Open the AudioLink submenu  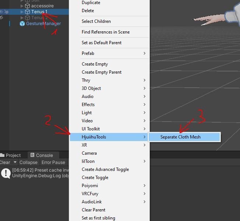(109, 202)
